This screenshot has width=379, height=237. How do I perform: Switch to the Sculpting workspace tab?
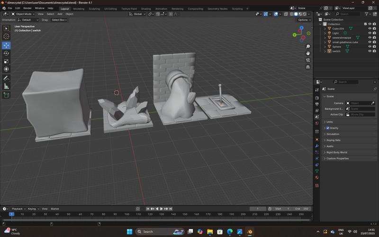pyautogui.click(x=94, y=9)
